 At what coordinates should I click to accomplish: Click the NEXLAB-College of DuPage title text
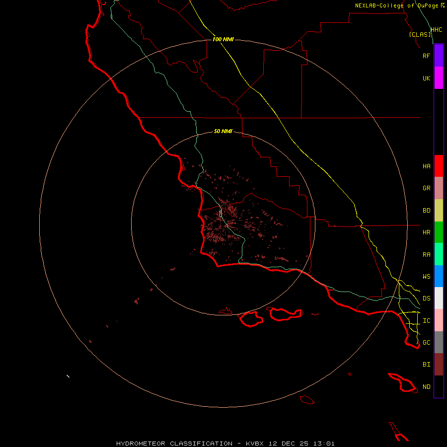tap(400, 5)
